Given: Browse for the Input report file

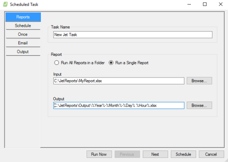Looking at the screenshot, I should pos(199,81).
